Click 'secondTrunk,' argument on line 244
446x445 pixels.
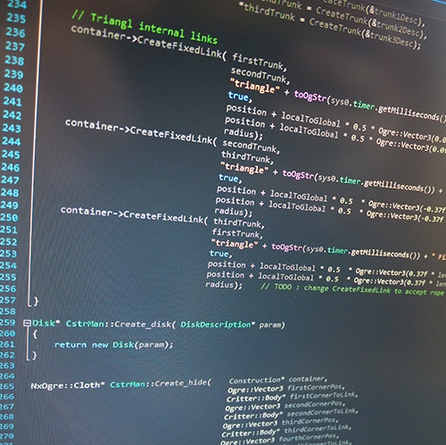251,147
